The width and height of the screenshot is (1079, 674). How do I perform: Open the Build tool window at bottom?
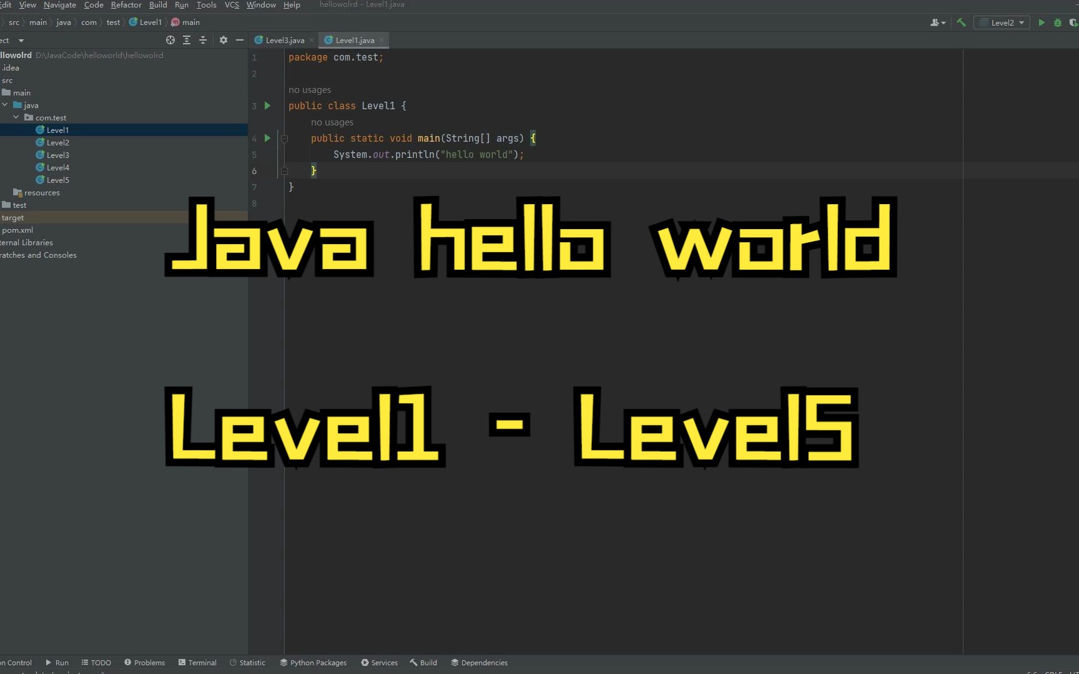tap(423, 663)
